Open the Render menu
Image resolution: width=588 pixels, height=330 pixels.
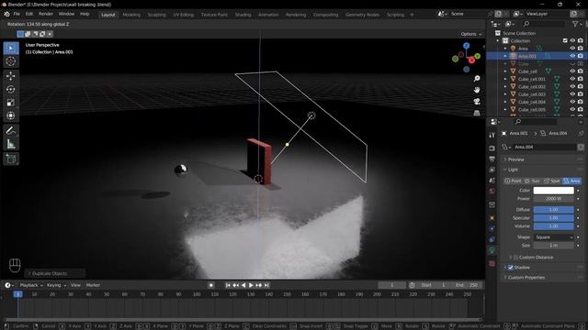click(x=46, y=14)
